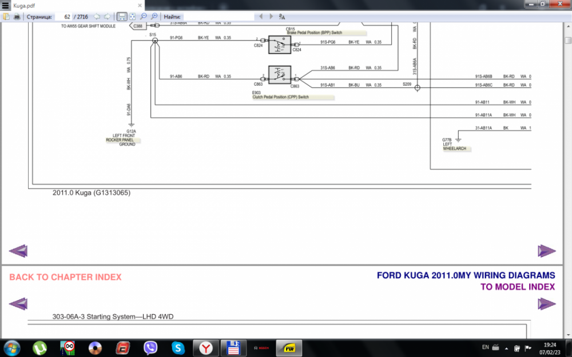
Task: Toggle the Fit Page view button
Action: point(133,17)
